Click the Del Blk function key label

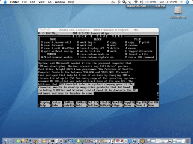click(93, 102)
